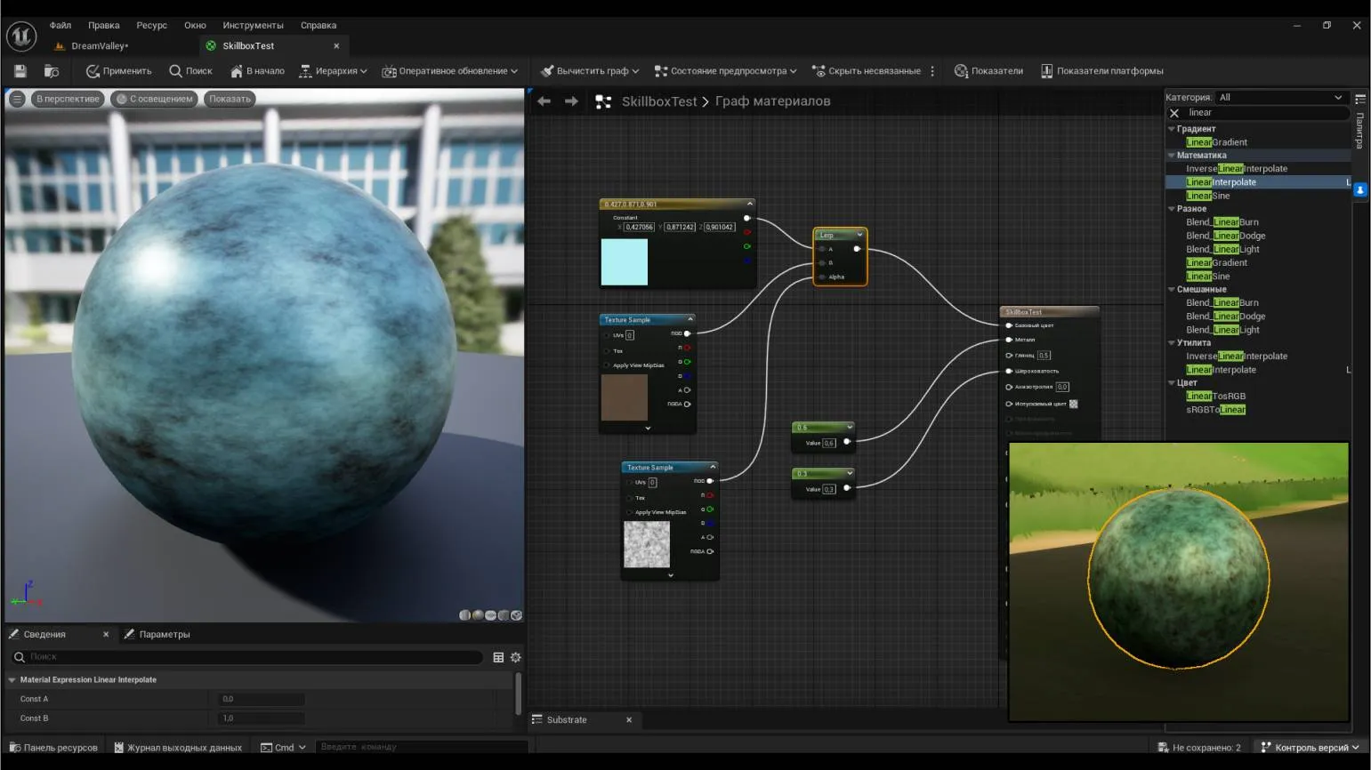This screenshot has width=1371, height=770.
Task: Collapse Material Expression Linear Interpolate section
Action: tap(12, 679)
